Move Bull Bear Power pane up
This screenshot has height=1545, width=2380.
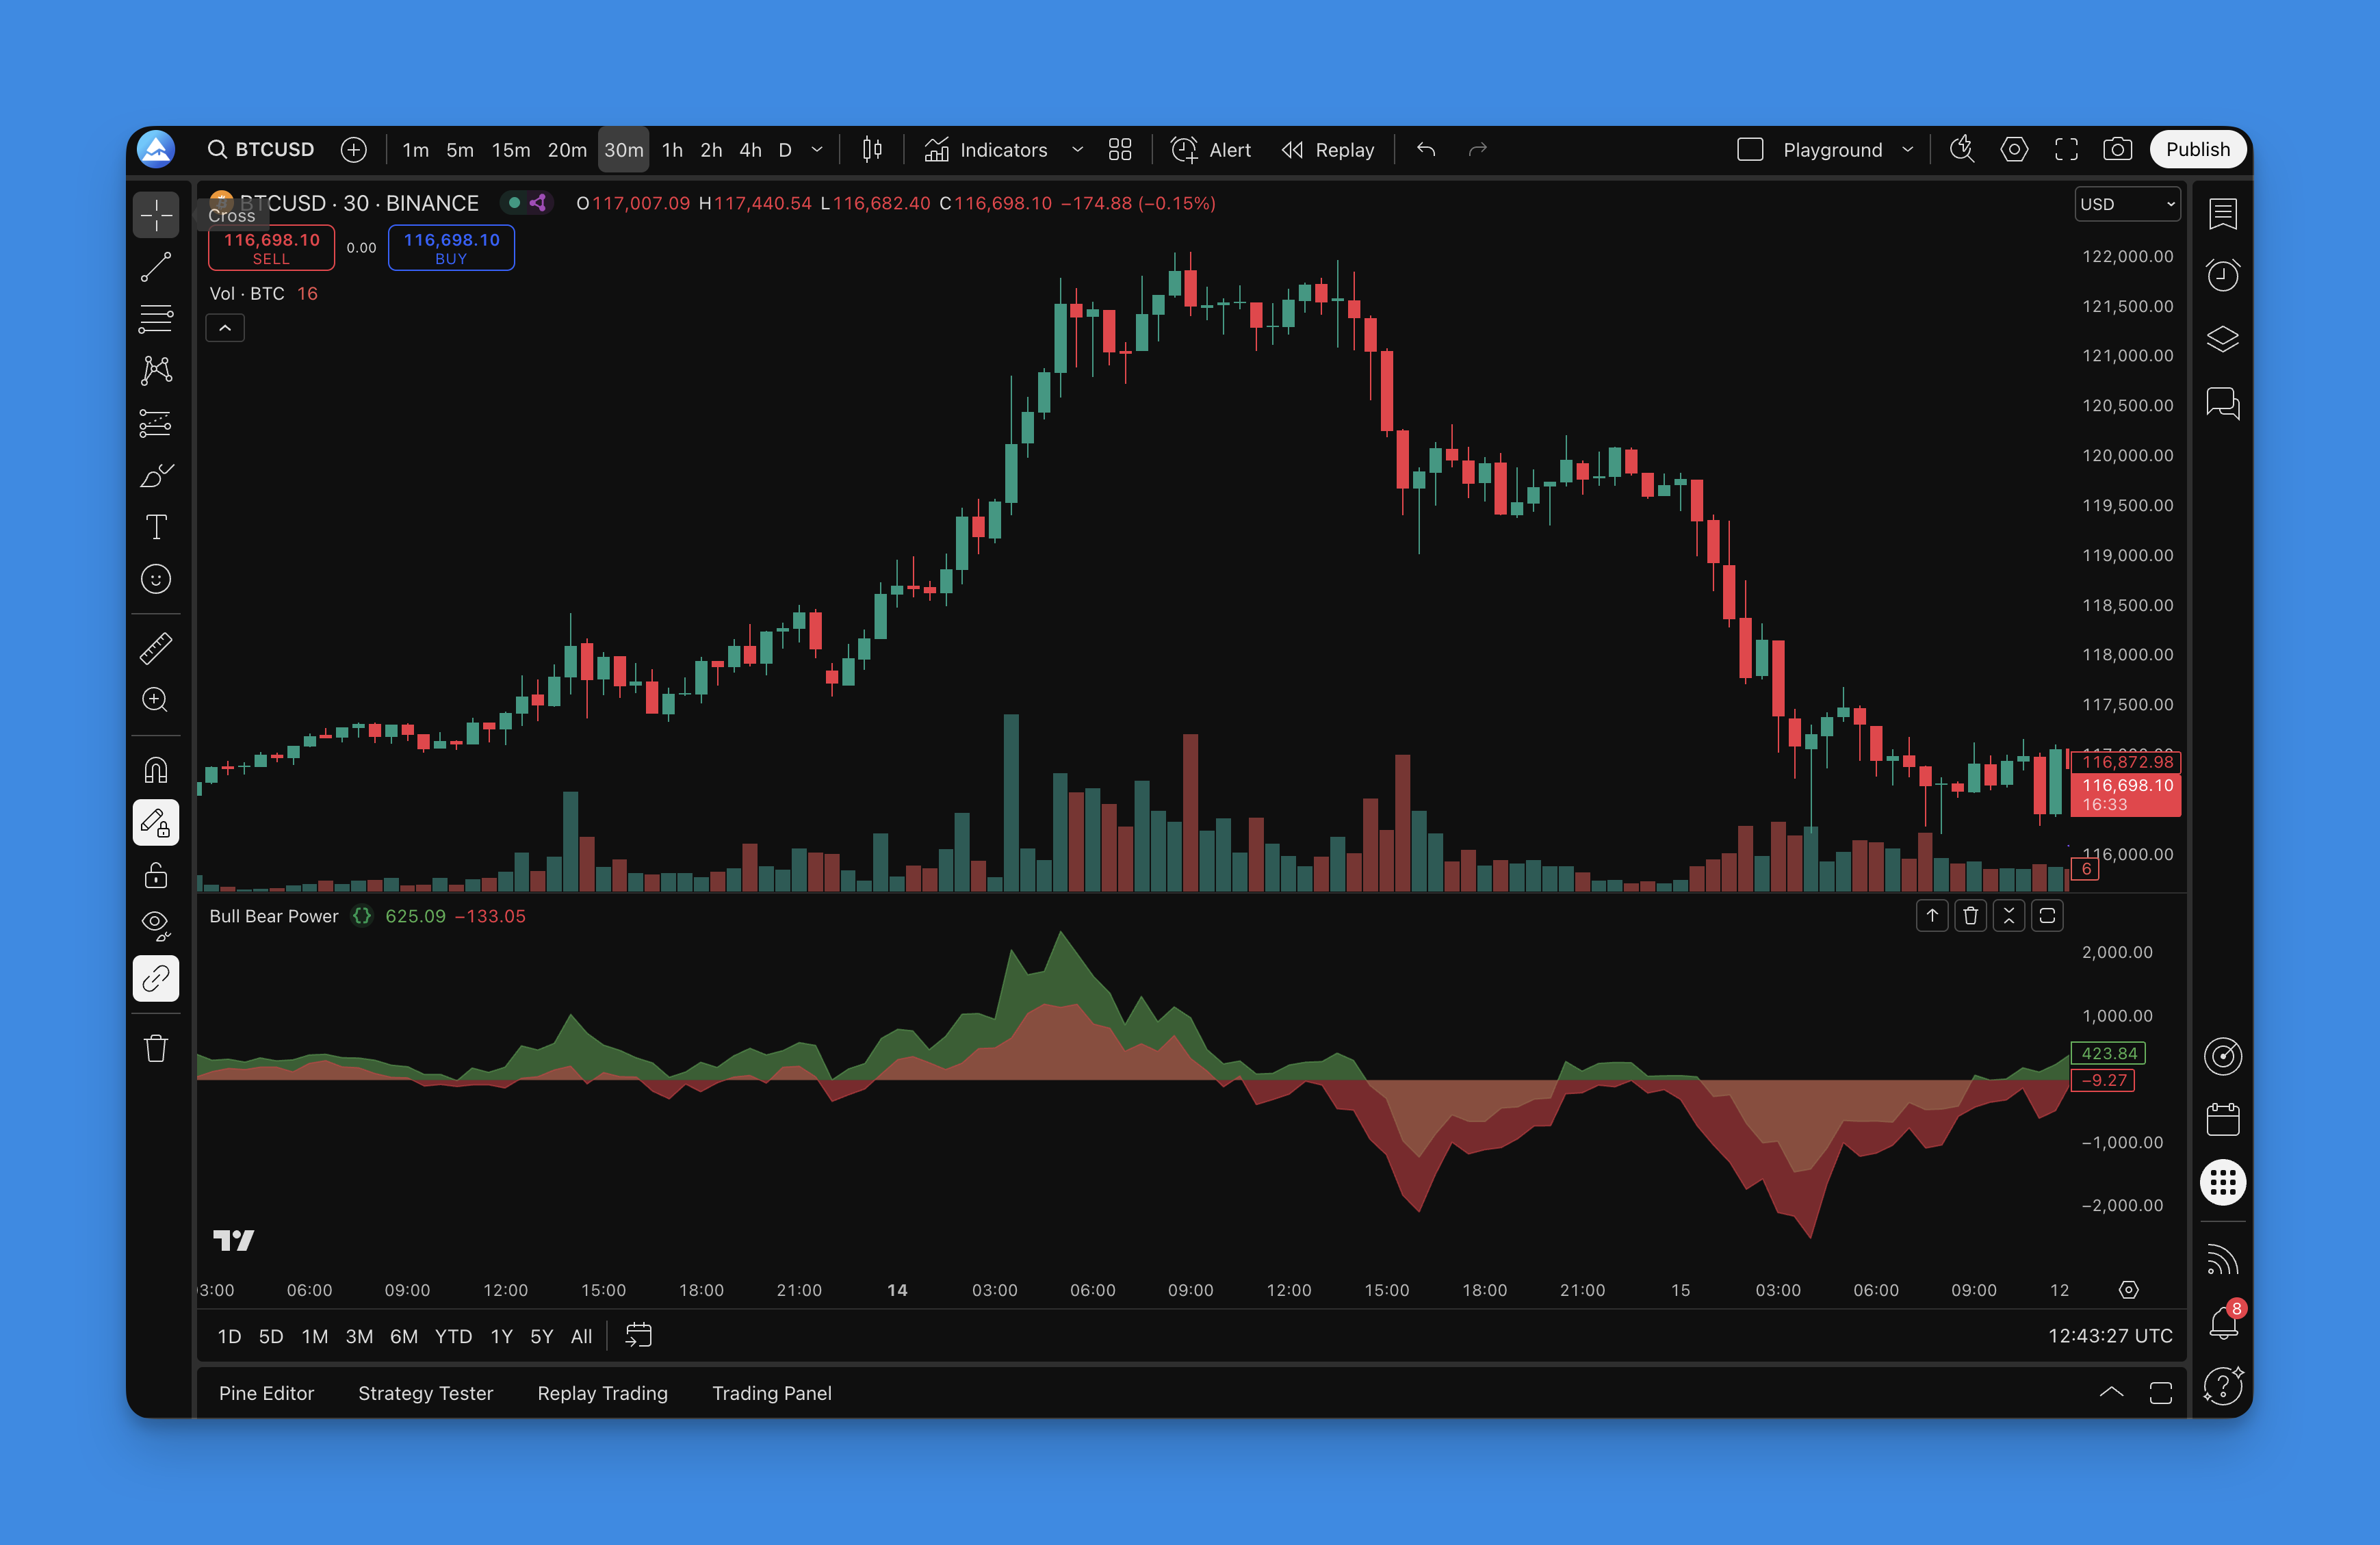pyautogui.click(x=1932, y=915)
